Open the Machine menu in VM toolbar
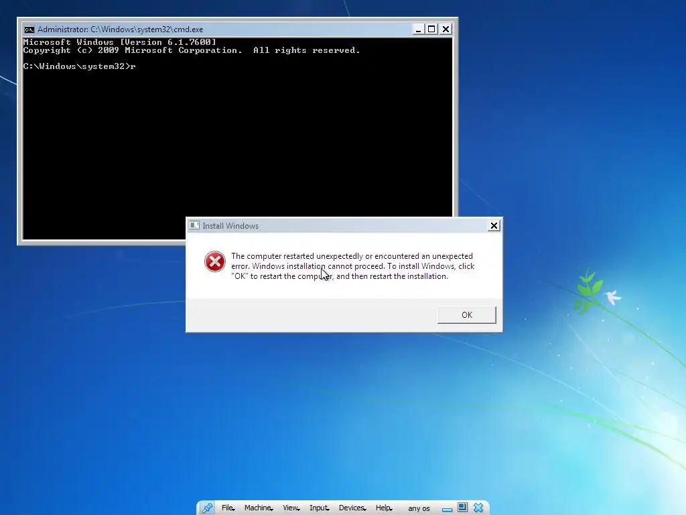Viewport: 686px width, 515px height. (x=259, y=508)
